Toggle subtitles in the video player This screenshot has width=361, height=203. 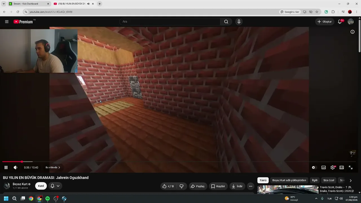323,167
